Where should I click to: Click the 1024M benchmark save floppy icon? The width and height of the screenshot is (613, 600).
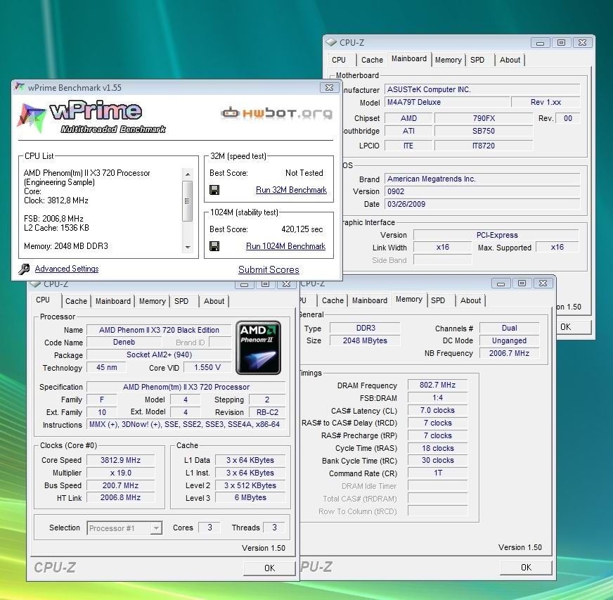(214, 246)
